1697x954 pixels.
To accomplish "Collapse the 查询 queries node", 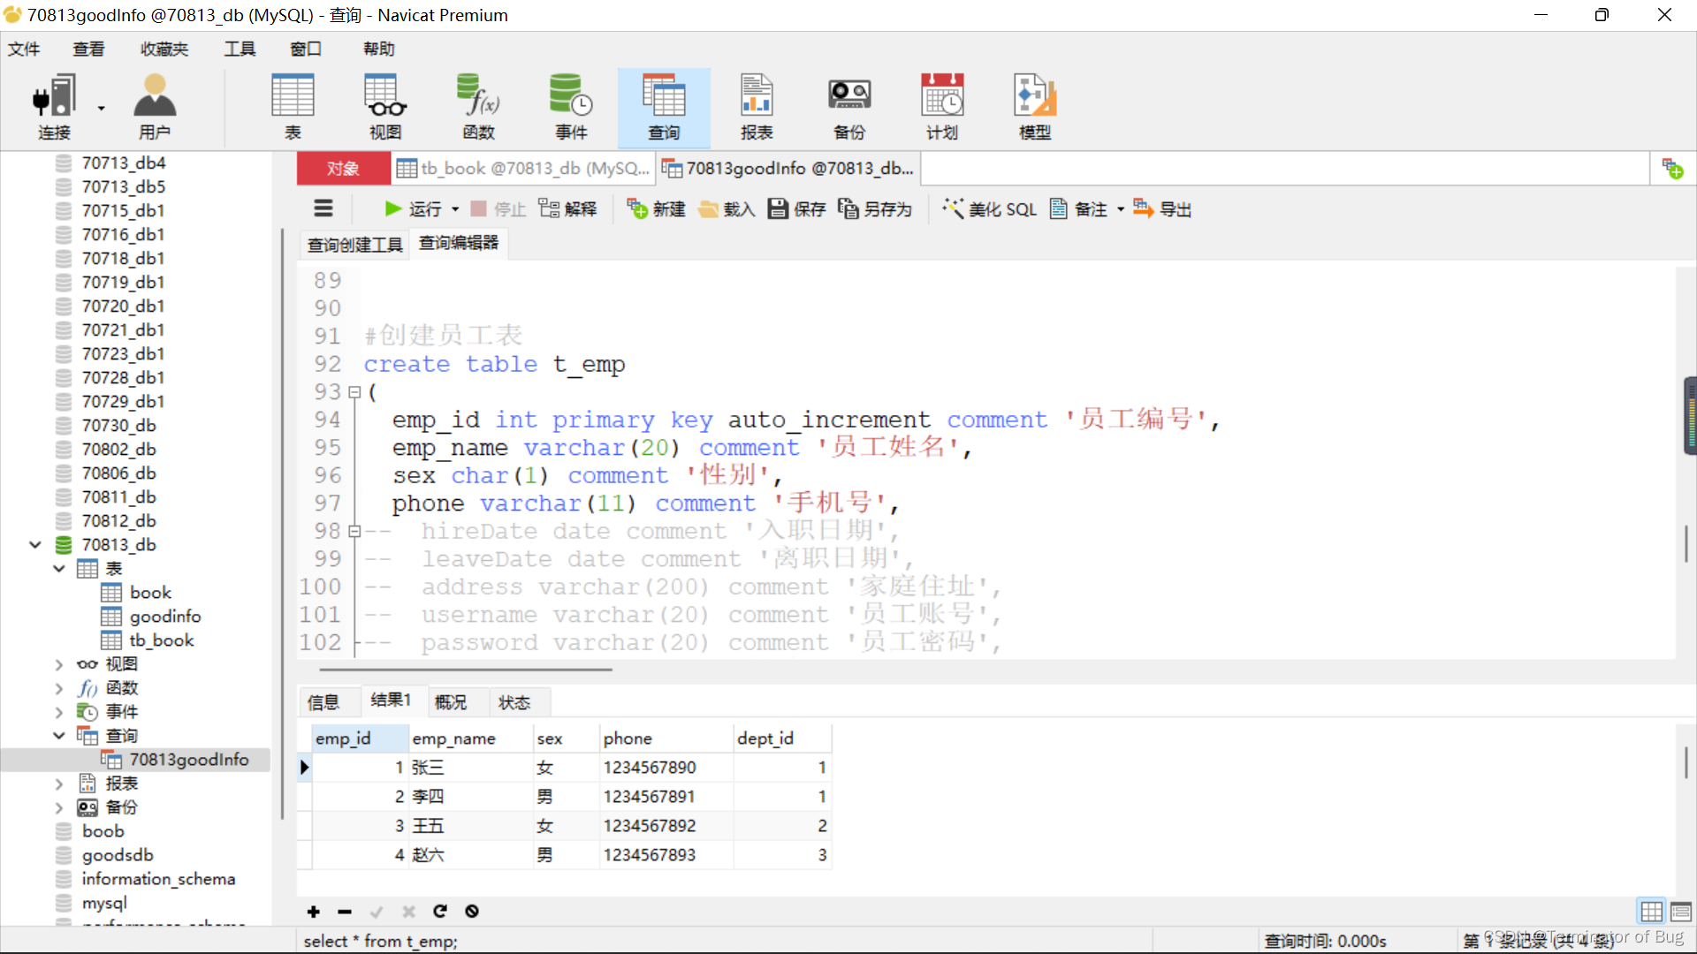I will point(58,736).
